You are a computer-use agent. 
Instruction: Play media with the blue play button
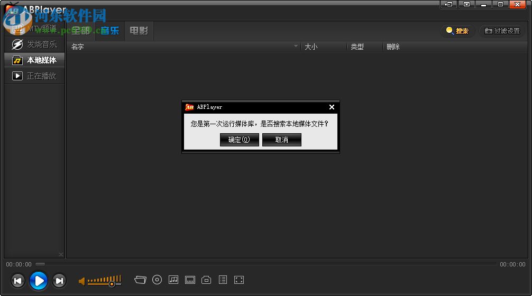(39, 281)
